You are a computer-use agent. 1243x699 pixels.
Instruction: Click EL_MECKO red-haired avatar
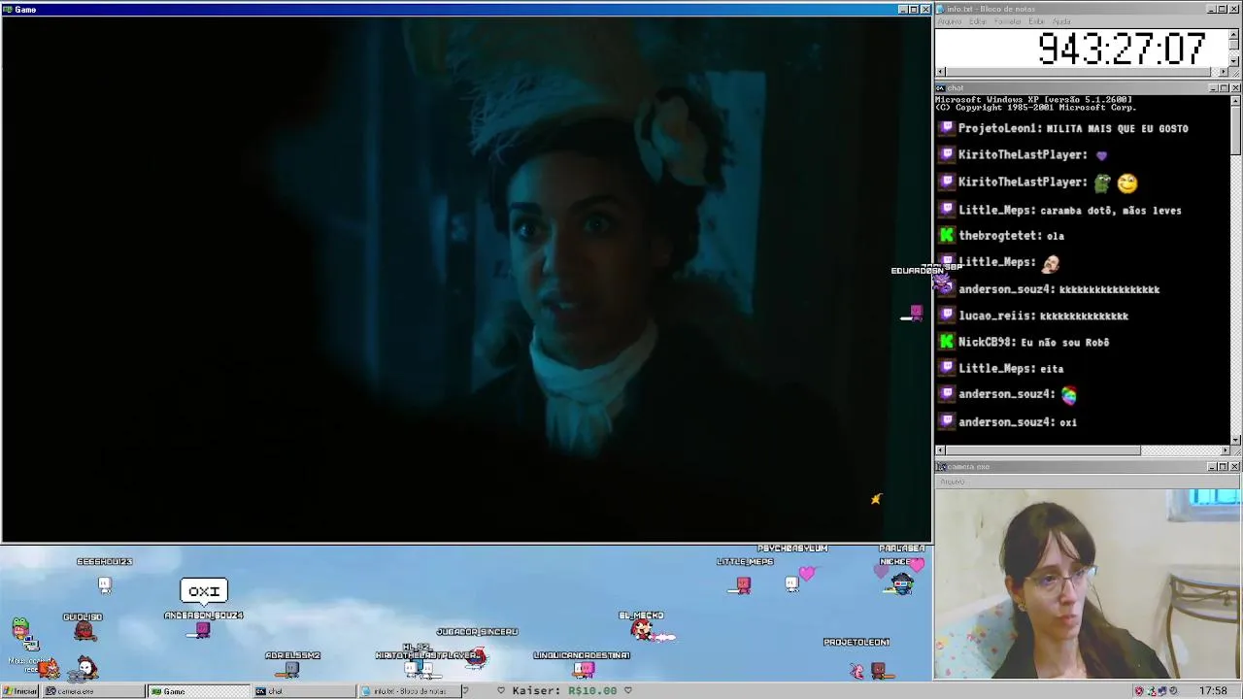641,631
